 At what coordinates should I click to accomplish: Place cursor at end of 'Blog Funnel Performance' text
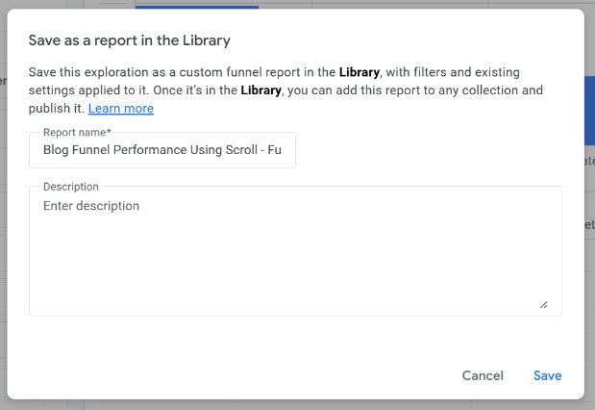[x=189, y=150]
